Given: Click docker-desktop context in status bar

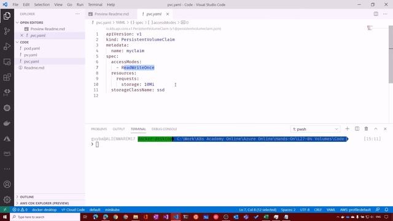Looking at the screenshot, I should click(x=44, y=210).
